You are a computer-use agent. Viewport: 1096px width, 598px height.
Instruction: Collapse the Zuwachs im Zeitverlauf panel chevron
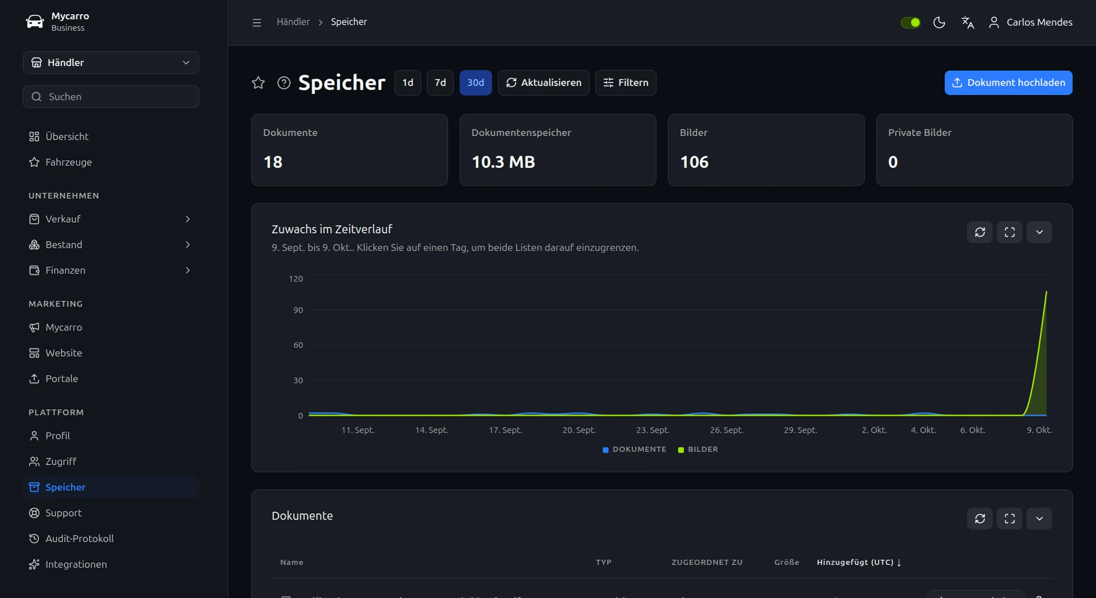[x=1039, y=232]
